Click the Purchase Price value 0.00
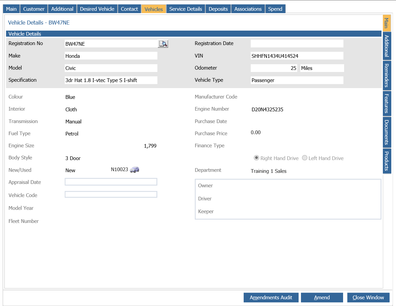396x306 pixels. click(255, 132)
